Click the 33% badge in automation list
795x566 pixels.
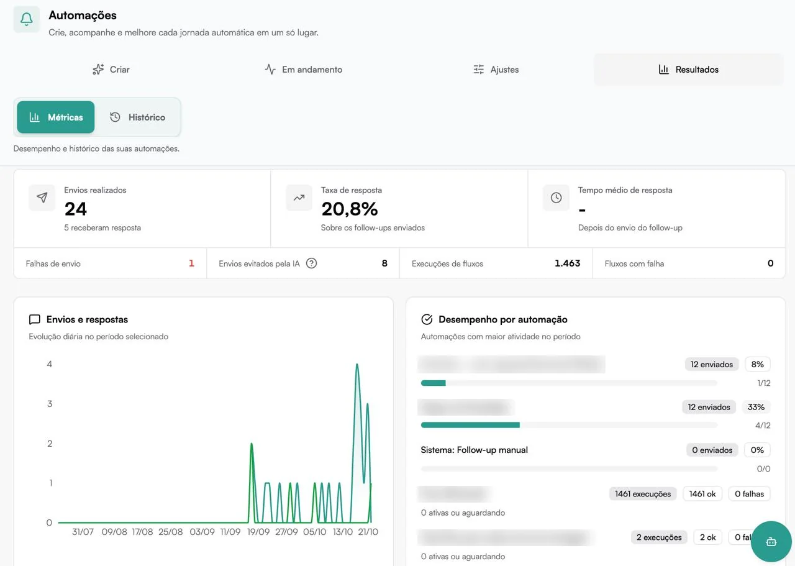click(x=756, y=408)
